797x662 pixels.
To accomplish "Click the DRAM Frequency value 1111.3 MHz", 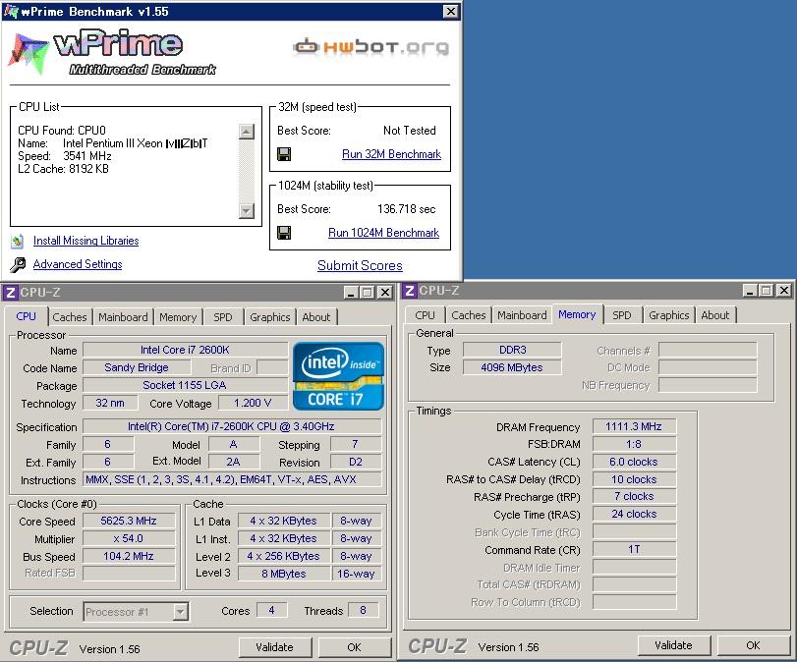I will click(634, 427).
